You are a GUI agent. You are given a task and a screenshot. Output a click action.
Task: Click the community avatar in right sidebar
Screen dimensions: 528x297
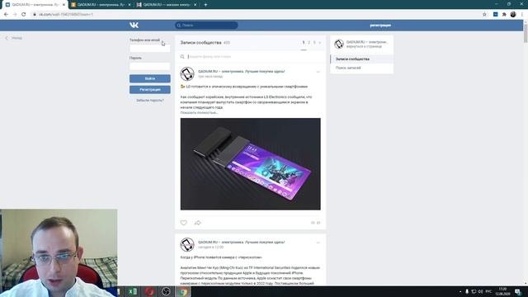(x=339, y=44)
